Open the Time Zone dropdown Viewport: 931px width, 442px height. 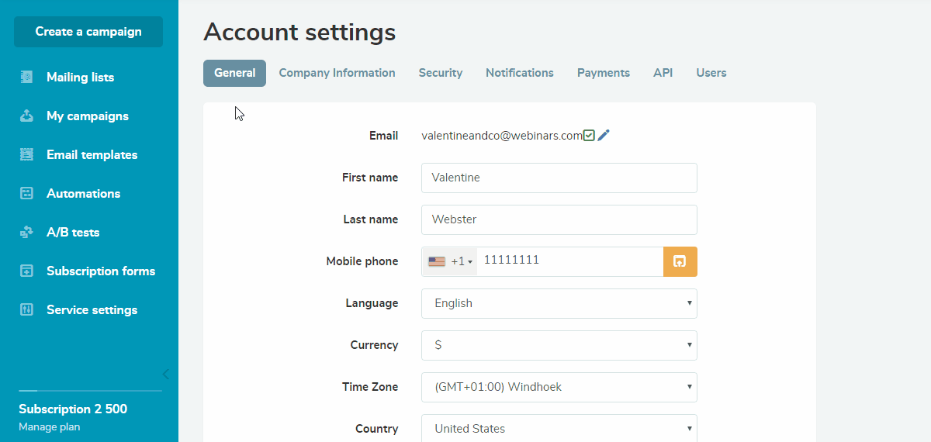pos(559,387)
